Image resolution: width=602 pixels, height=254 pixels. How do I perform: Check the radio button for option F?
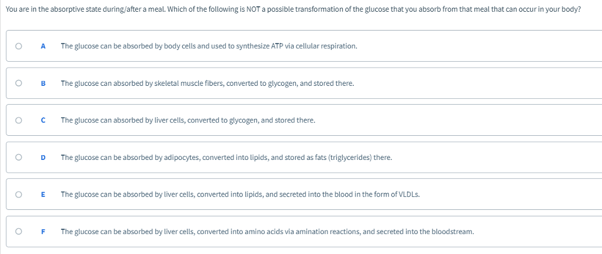click(x=19, y=232)
